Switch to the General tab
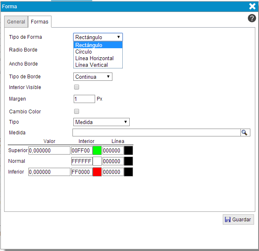 [16, 22]
